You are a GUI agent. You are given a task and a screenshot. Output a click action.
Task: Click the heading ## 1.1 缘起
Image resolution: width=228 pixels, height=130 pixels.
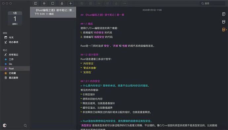87,24
